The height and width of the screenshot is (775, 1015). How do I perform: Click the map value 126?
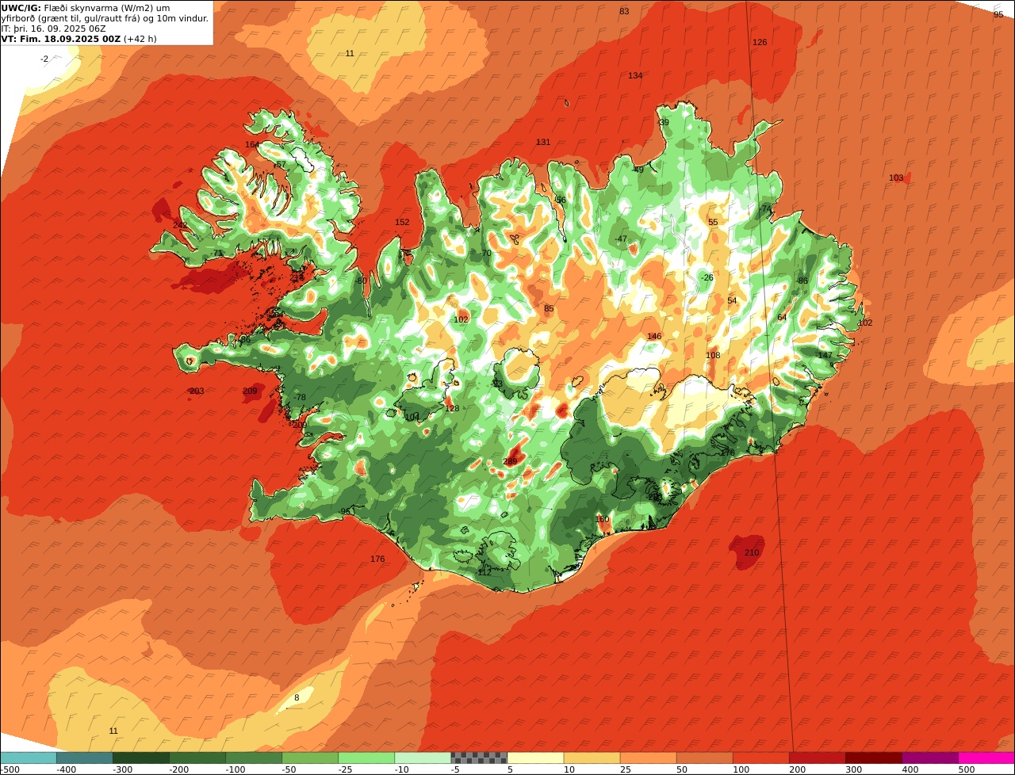coord(760,42)
